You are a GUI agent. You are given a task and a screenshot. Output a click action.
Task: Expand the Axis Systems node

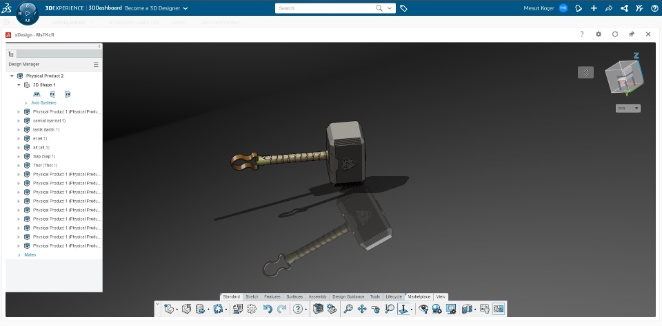click(26, 102)
